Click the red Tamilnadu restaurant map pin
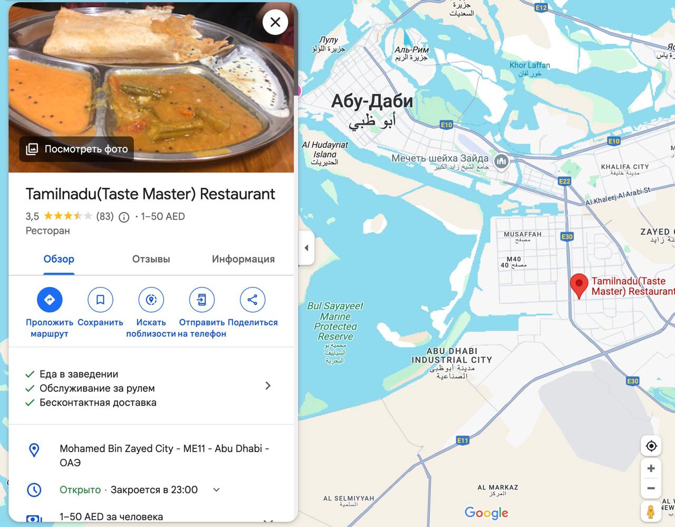This screenshot has height=527, width=675. point(579,286)
